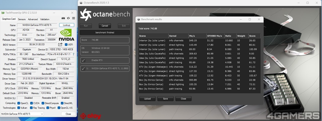Click the Run button in OctaneBench
The height and width of the screenshot is (121, 322).
point(86,26)
